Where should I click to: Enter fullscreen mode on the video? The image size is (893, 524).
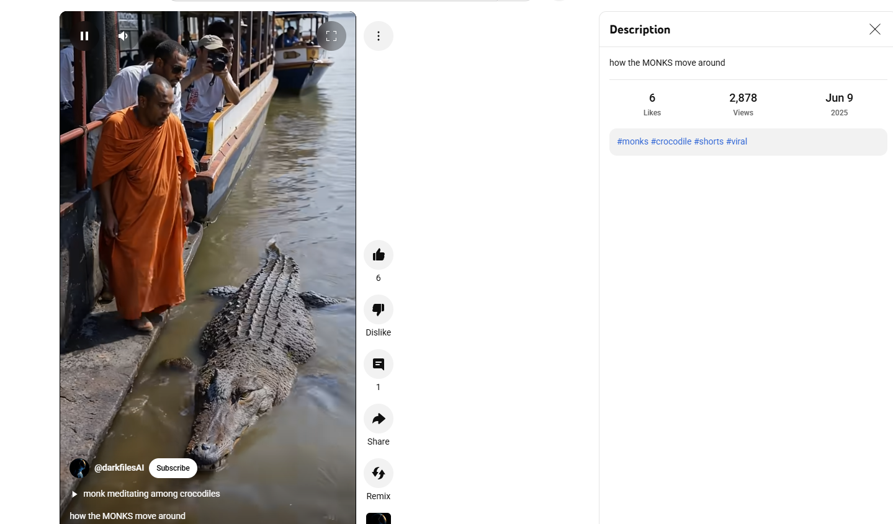click(x=331, y=36)
